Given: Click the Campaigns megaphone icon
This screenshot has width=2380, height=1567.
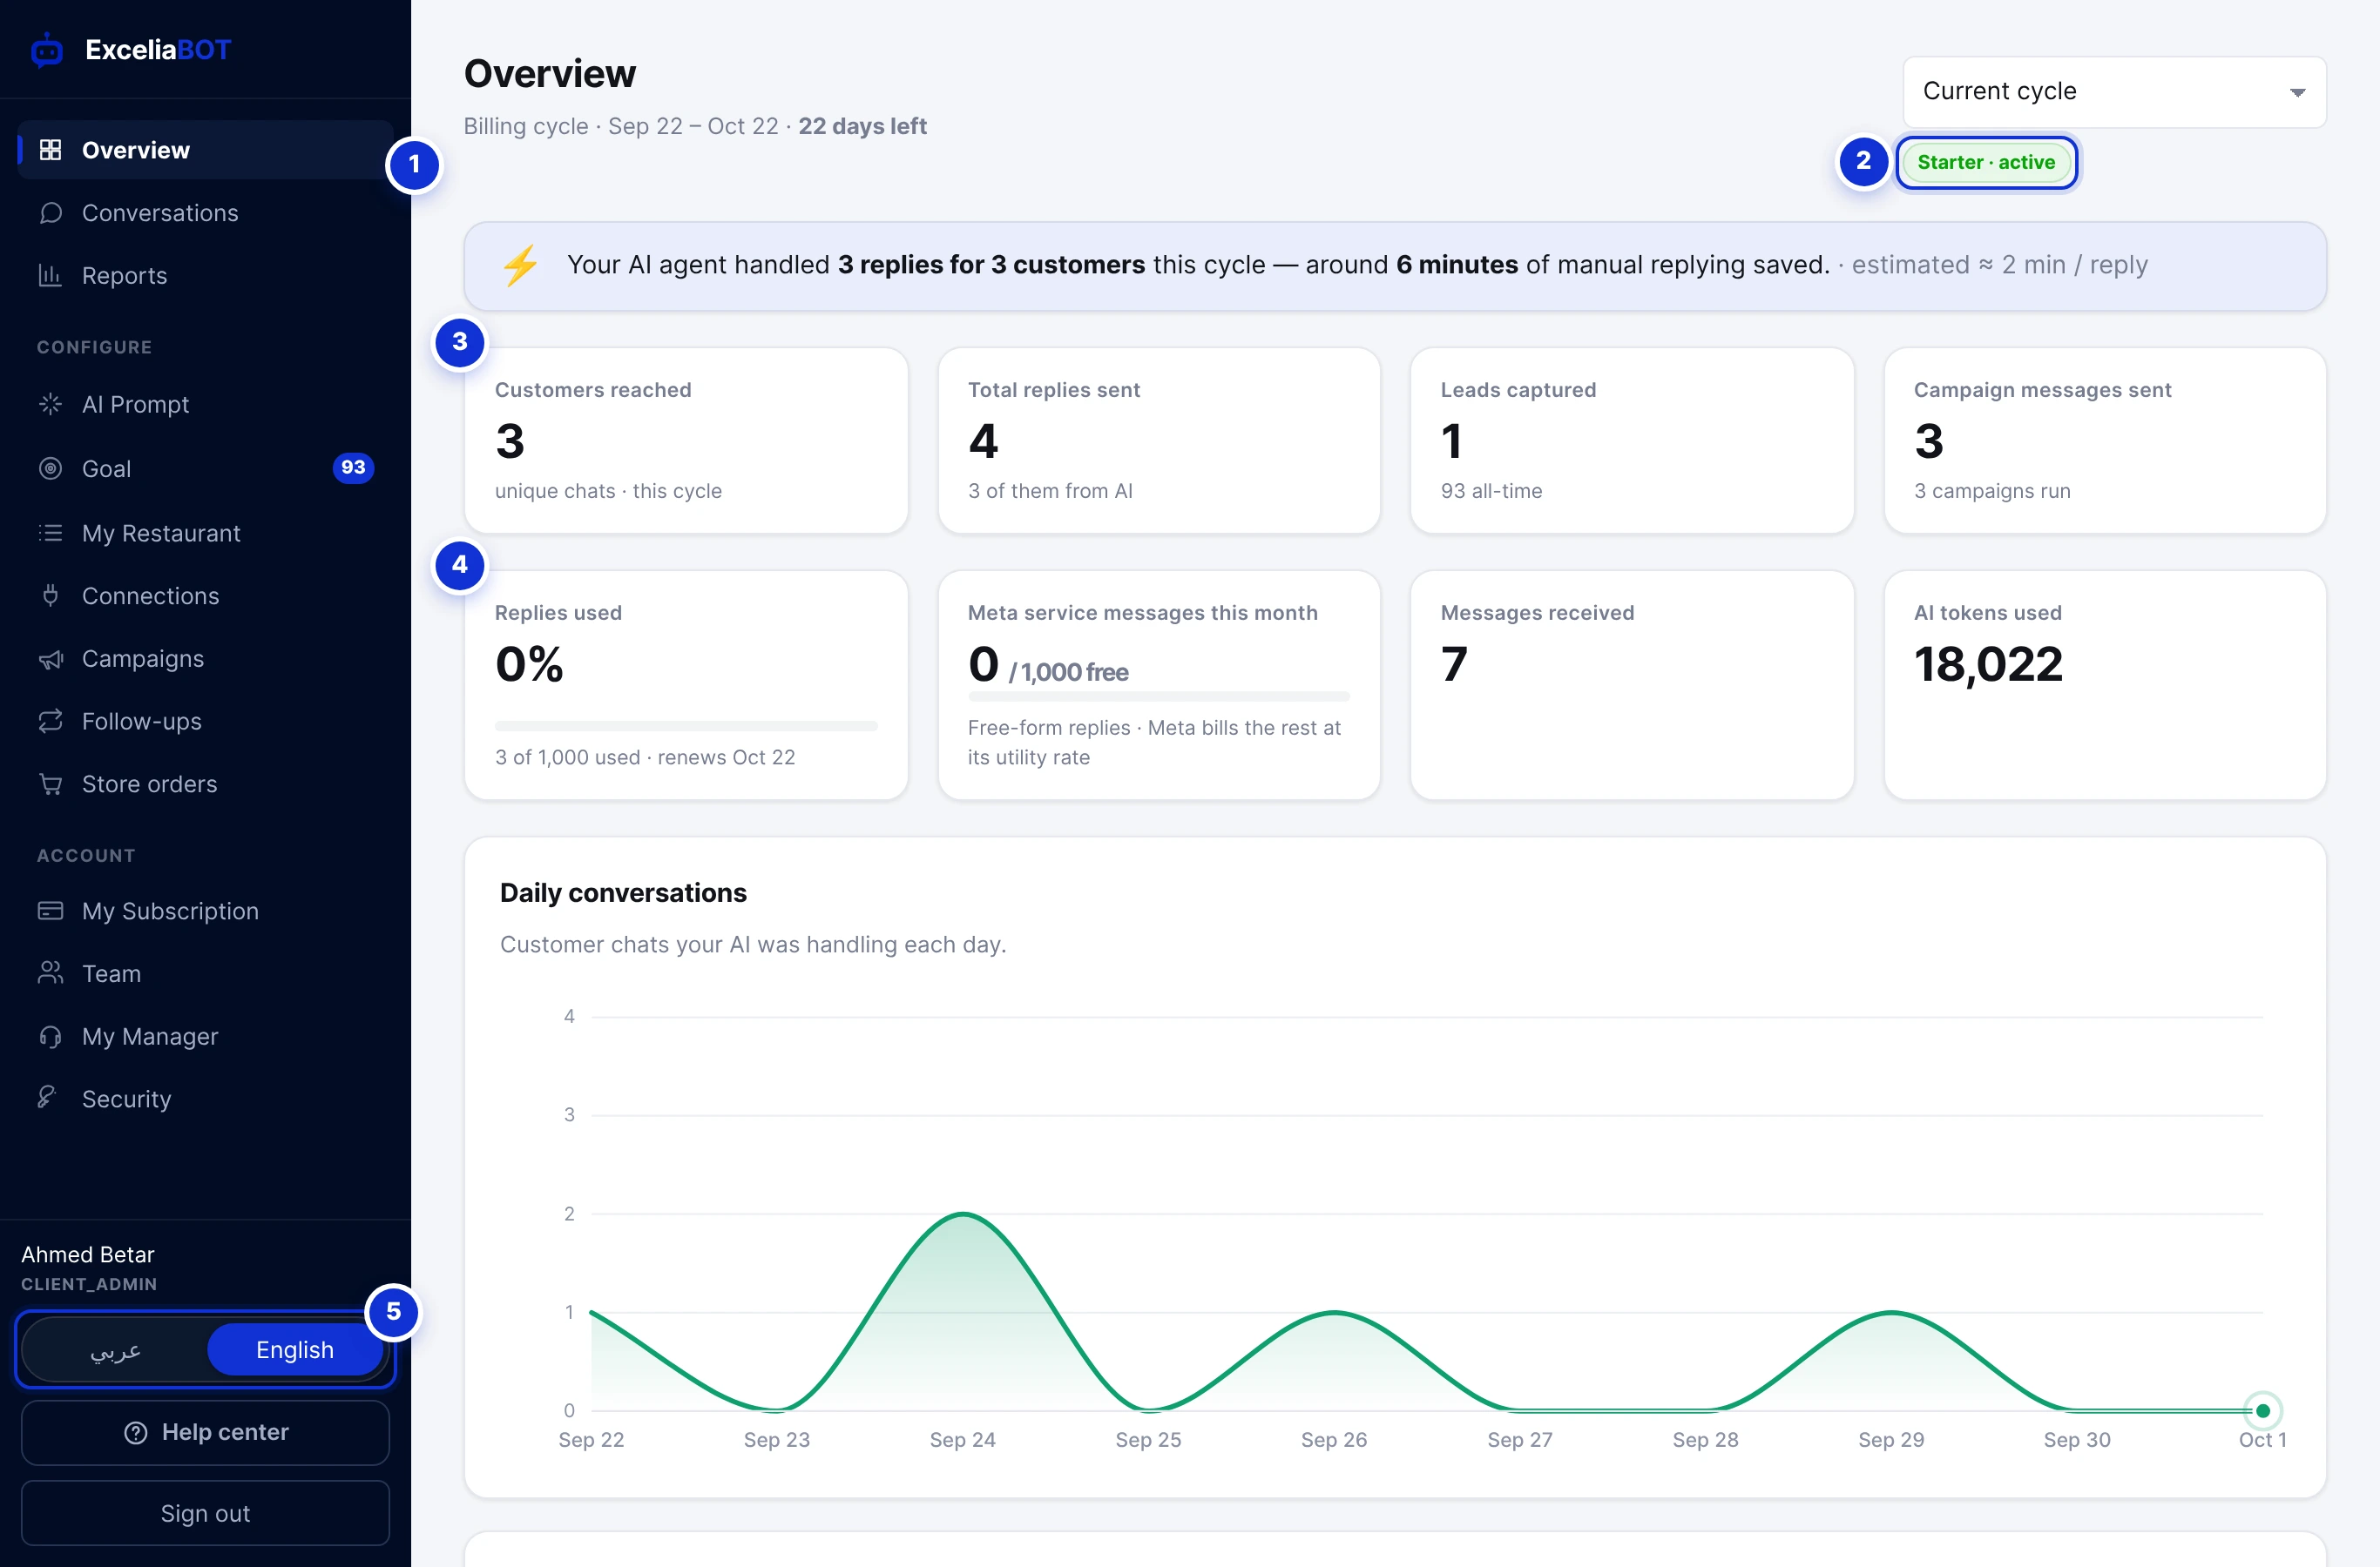Looking at the screenshot, I should click(50, 659).
